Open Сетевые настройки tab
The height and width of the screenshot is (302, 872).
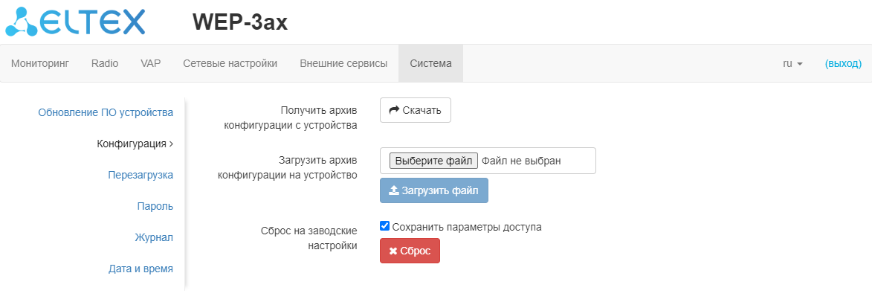point(230,63)
